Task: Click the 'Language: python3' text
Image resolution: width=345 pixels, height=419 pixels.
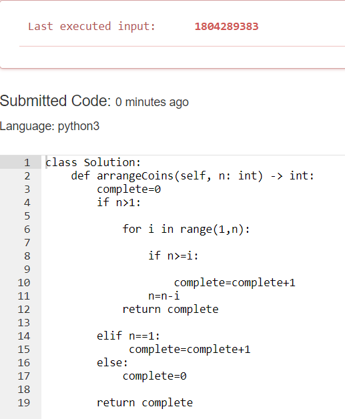Action: 49,126
